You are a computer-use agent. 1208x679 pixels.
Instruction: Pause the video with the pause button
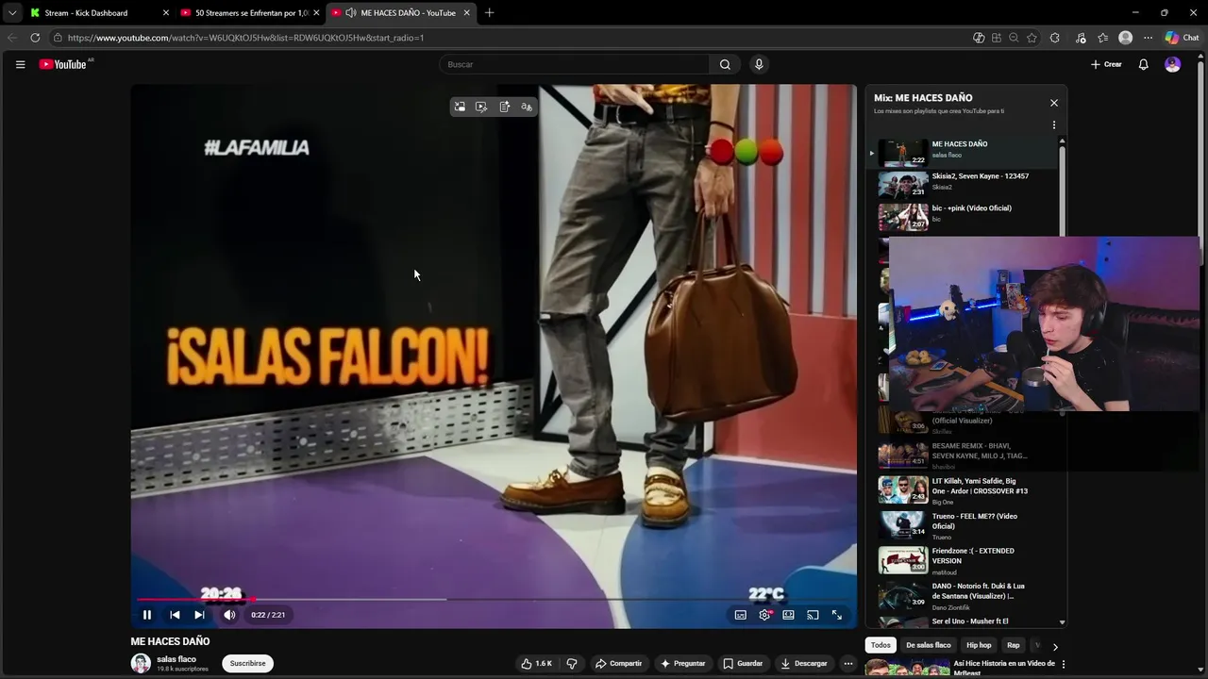point(147,615)
